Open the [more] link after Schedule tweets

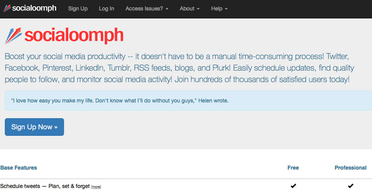(x=96, y=187)
